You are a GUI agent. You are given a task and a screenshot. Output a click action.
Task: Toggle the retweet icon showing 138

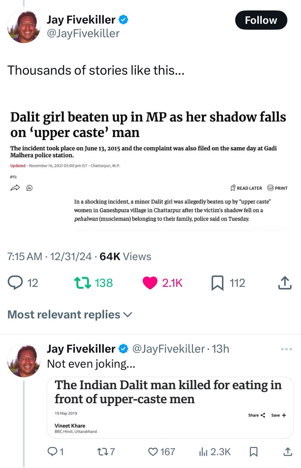point(81,283)
